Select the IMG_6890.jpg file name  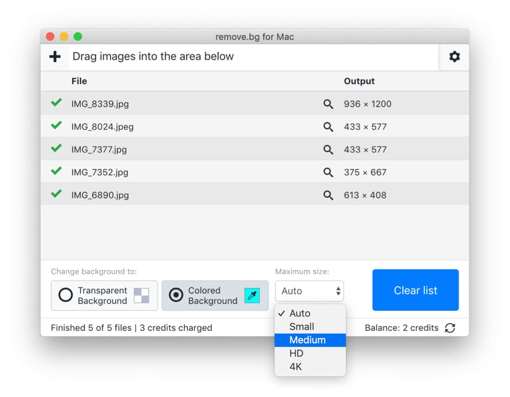click(100, 195)
